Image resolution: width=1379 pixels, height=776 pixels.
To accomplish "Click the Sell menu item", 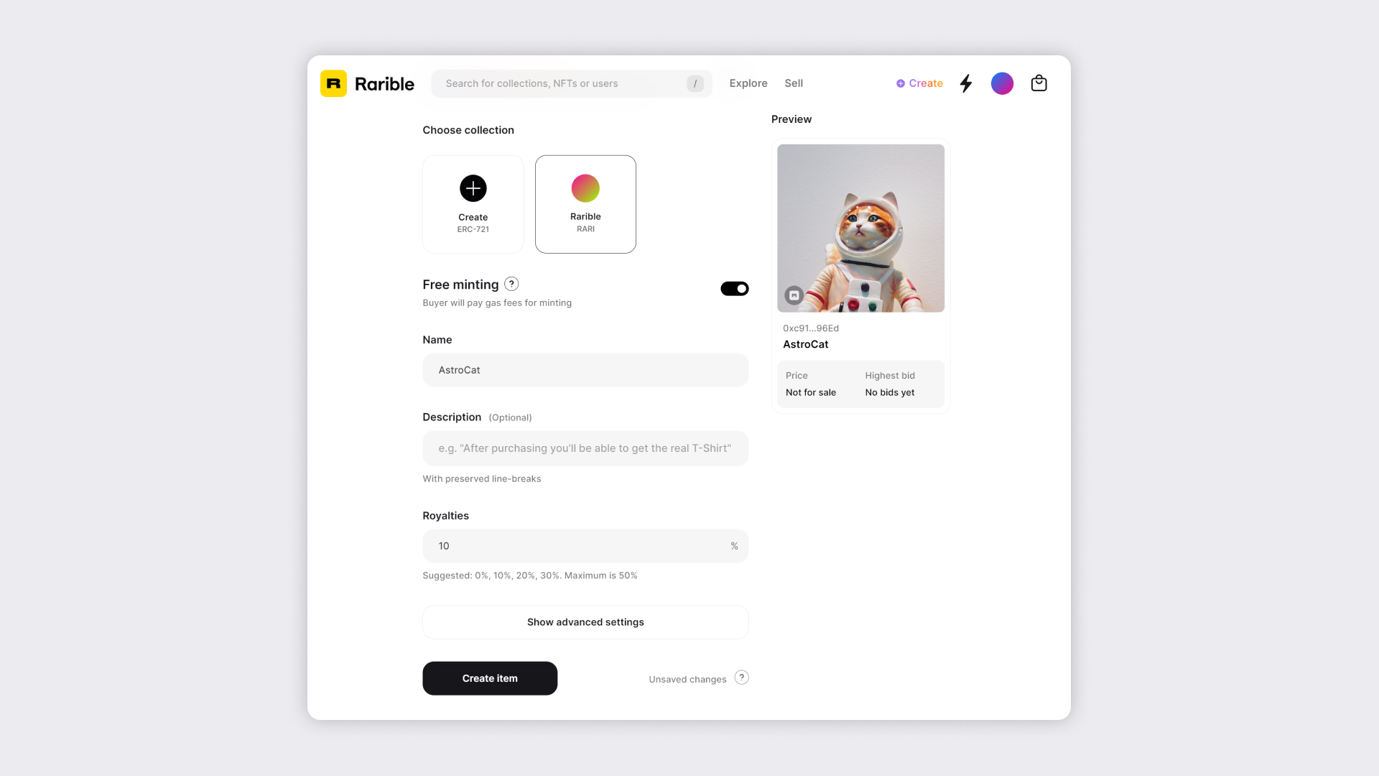I will (794, 83).
